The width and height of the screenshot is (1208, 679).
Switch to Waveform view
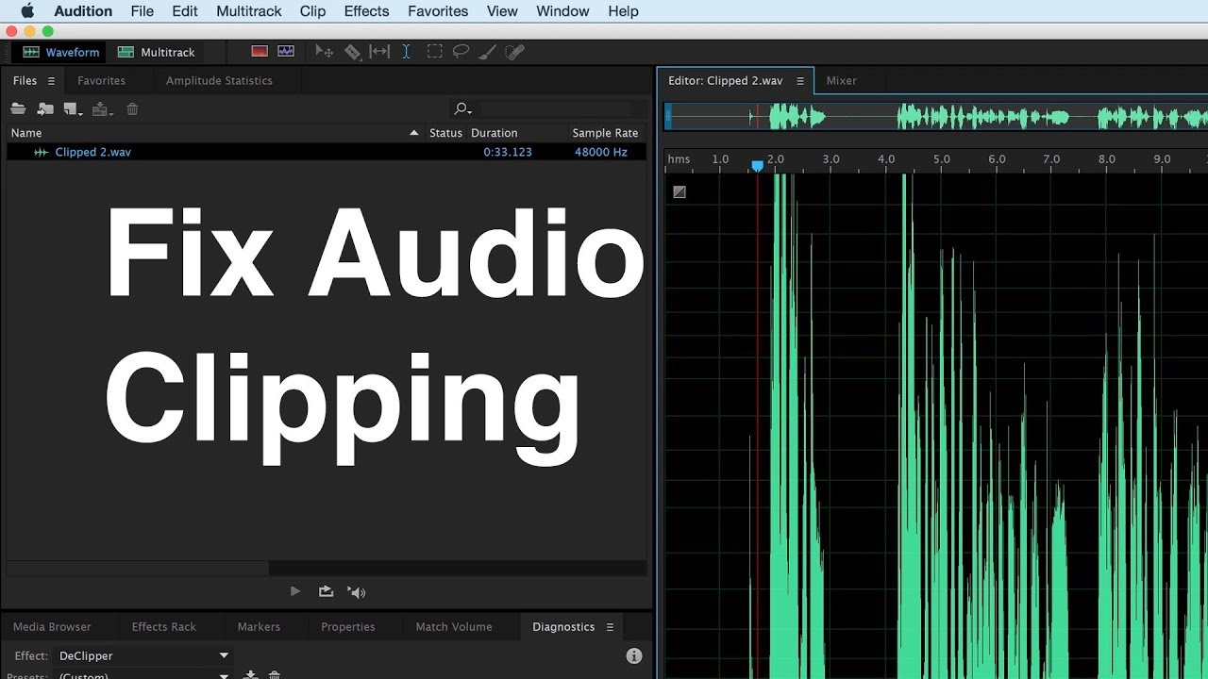click(x=61, y=52)
